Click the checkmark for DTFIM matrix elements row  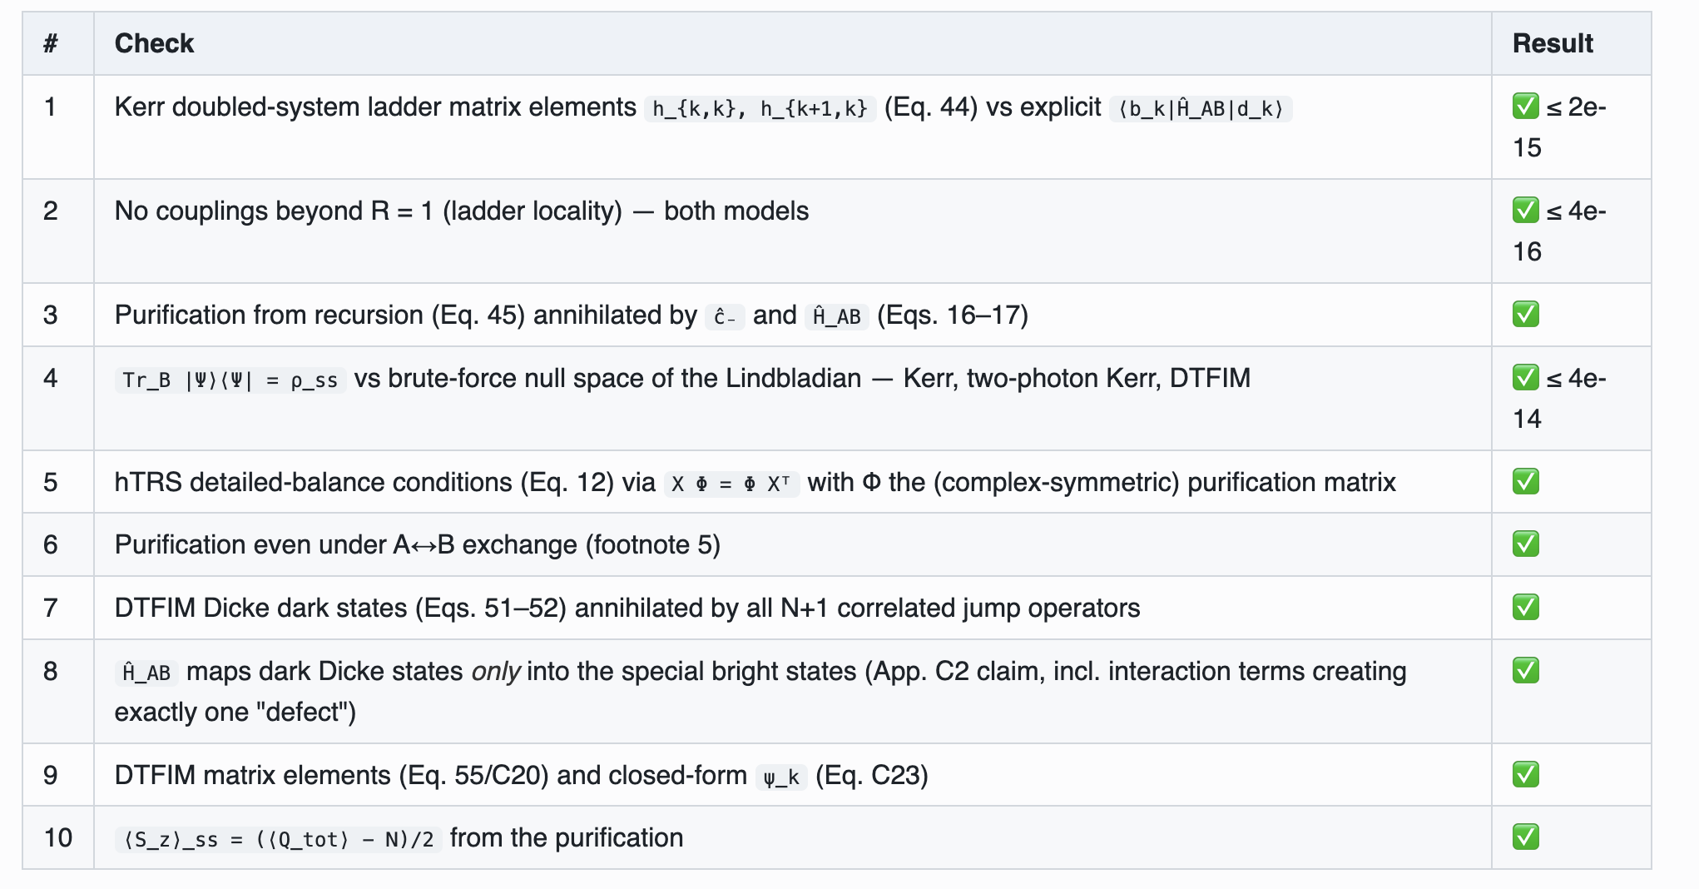pyautogui.click(x=1526, y=775)
